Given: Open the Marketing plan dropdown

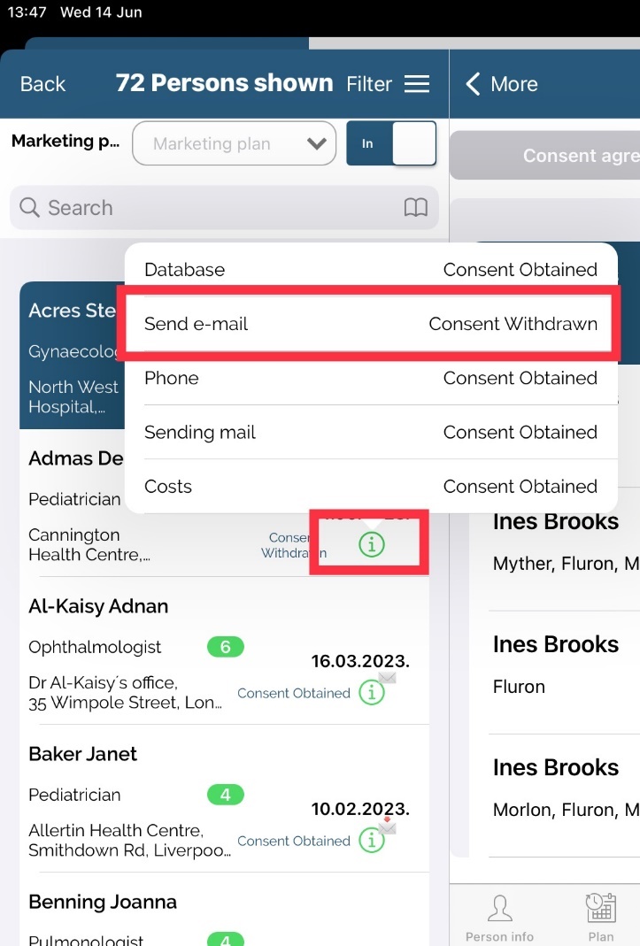Looking at the screenshot, I should [234, 143].
